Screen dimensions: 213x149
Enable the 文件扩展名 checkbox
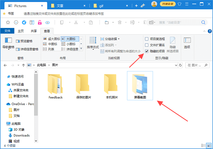click(x=147, y=45)
